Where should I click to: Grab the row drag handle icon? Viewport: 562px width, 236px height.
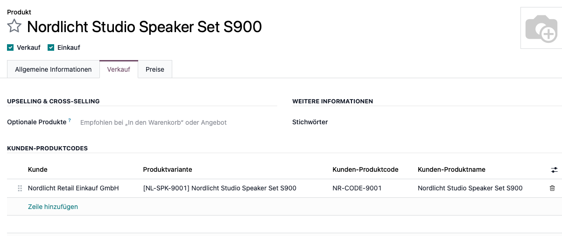pyautogui.click(x=20, y=189)
